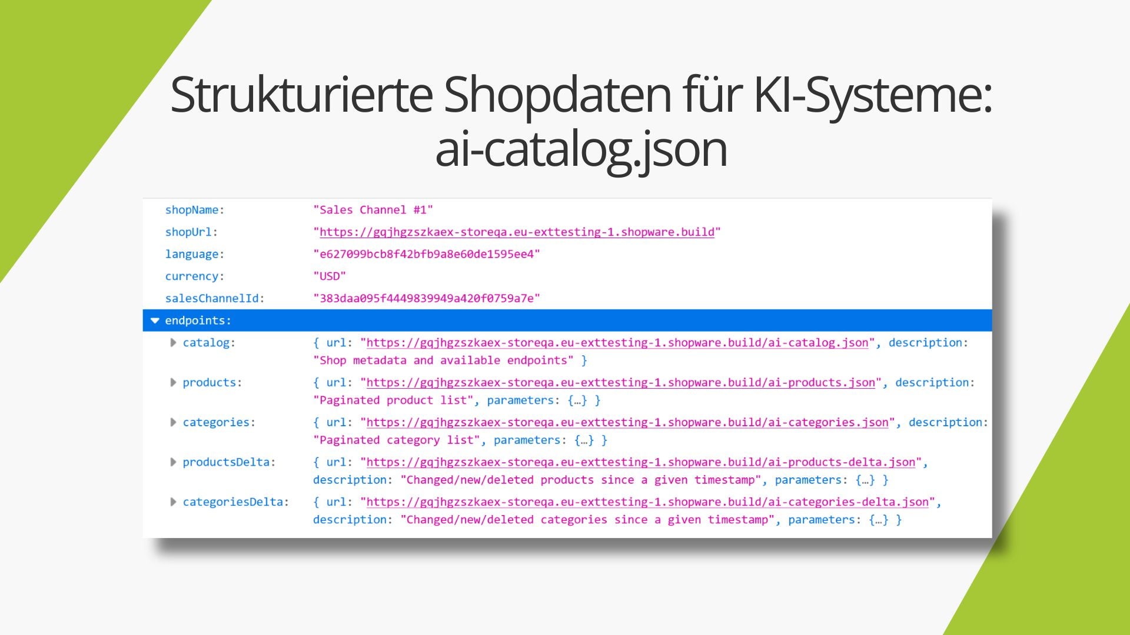The width and height of the screenshot is (1130, 635).
Task: Expand the categories entry
Action: (x=173, y=422)
